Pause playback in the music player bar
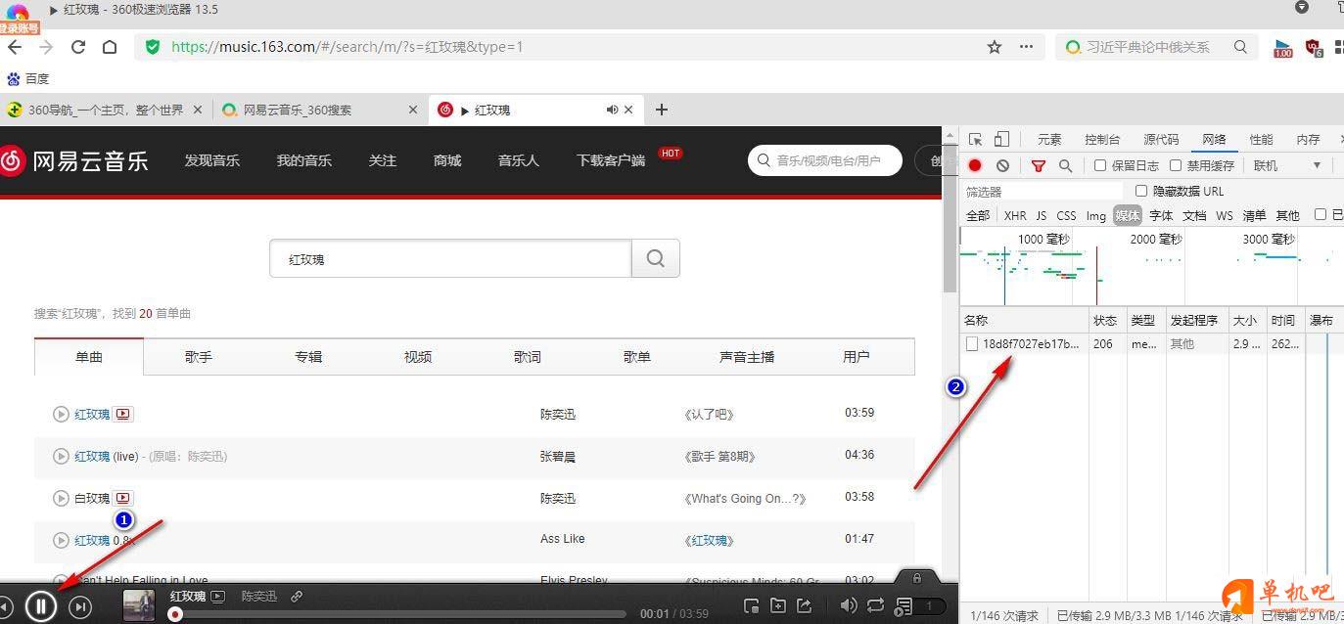Image resolution: width=1344 pixels, height=624 pixels. [x=40, y=607]
